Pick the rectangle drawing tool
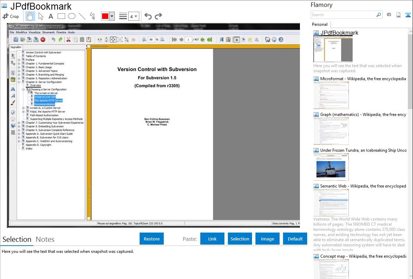 coord(61,16)
